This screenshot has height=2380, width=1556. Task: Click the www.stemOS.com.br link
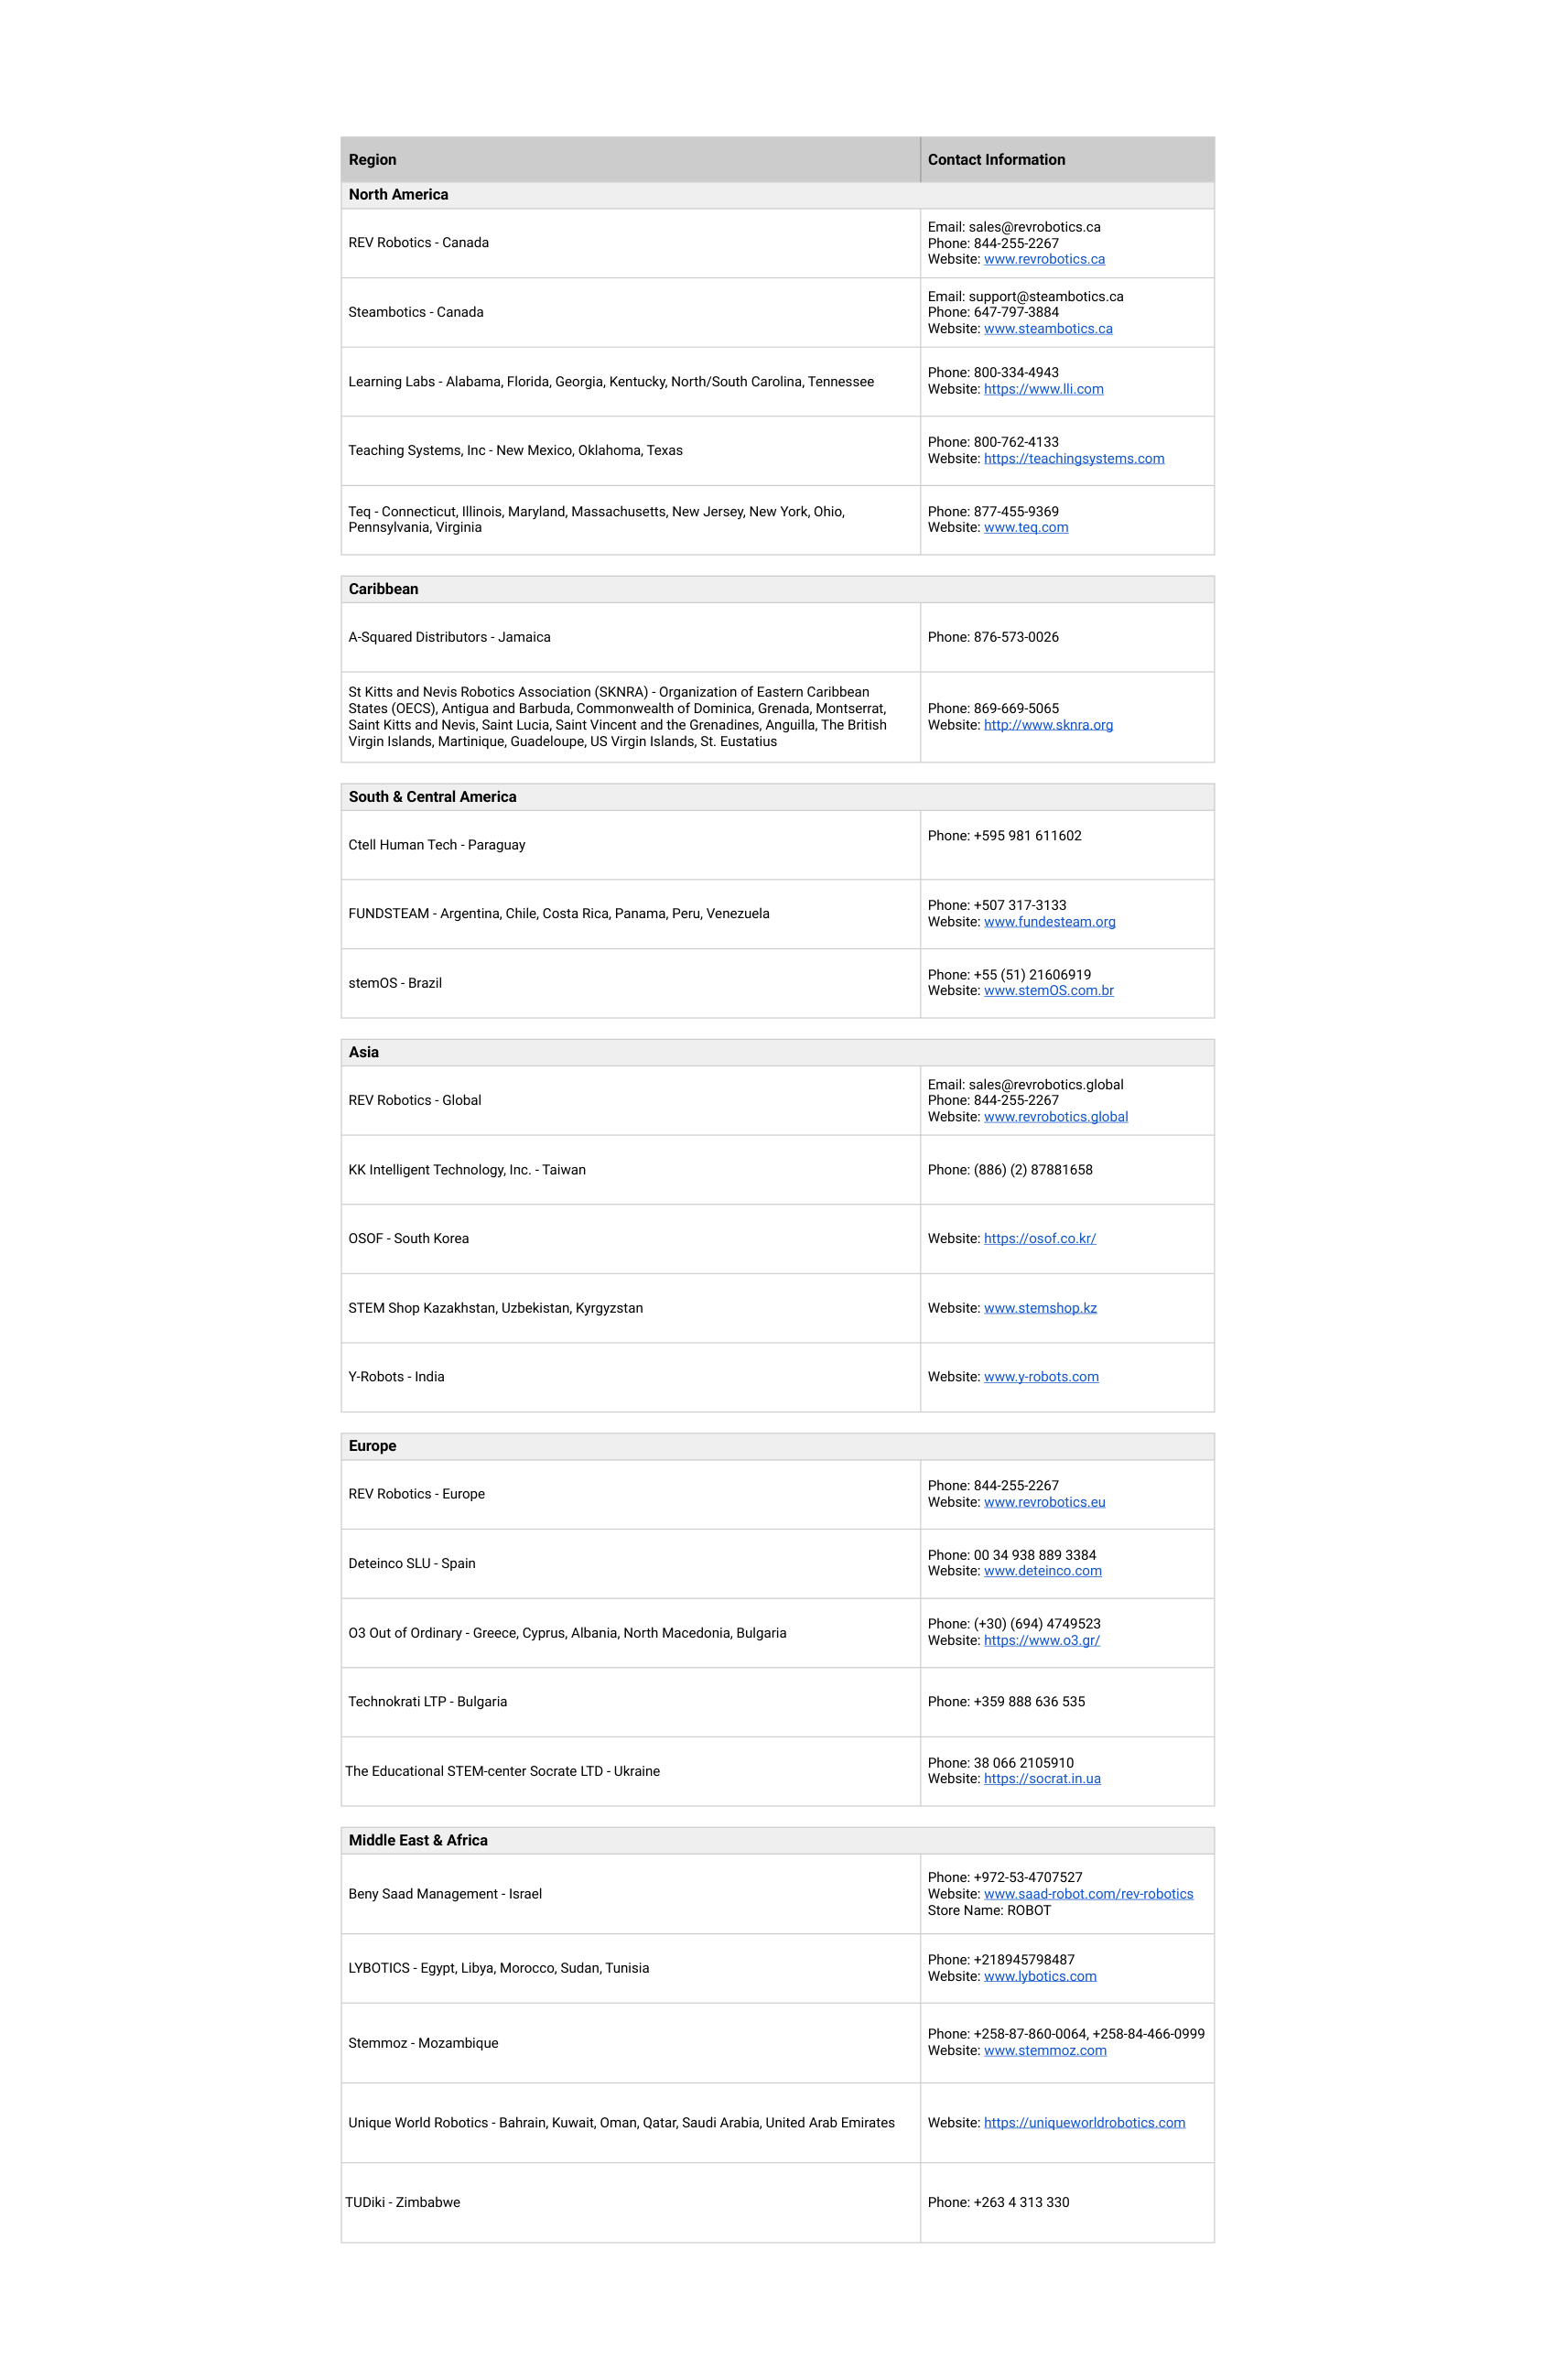click(x=1048, y=991)
